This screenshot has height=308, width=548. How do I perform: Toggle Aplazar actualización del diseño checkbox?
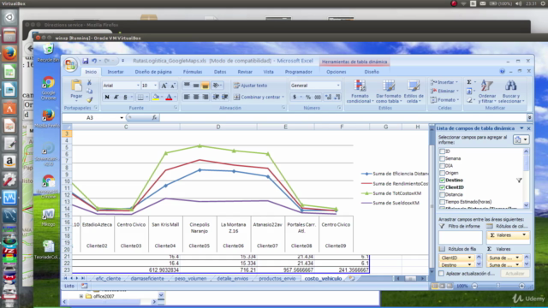tap(442, 274)
